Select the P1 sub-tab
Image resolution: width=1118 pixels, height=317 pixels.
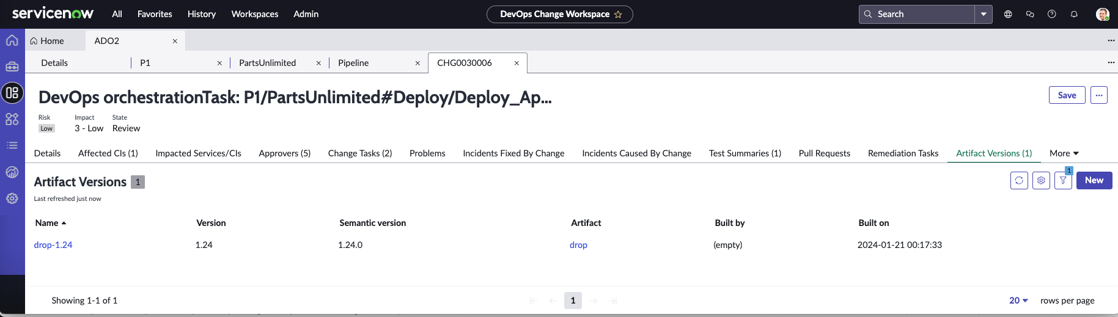point(145,63)
